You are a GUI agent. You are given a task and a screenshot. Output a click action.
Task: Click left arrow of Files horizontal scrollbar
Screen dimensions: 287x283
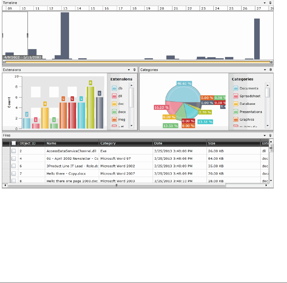coord(5,185)
